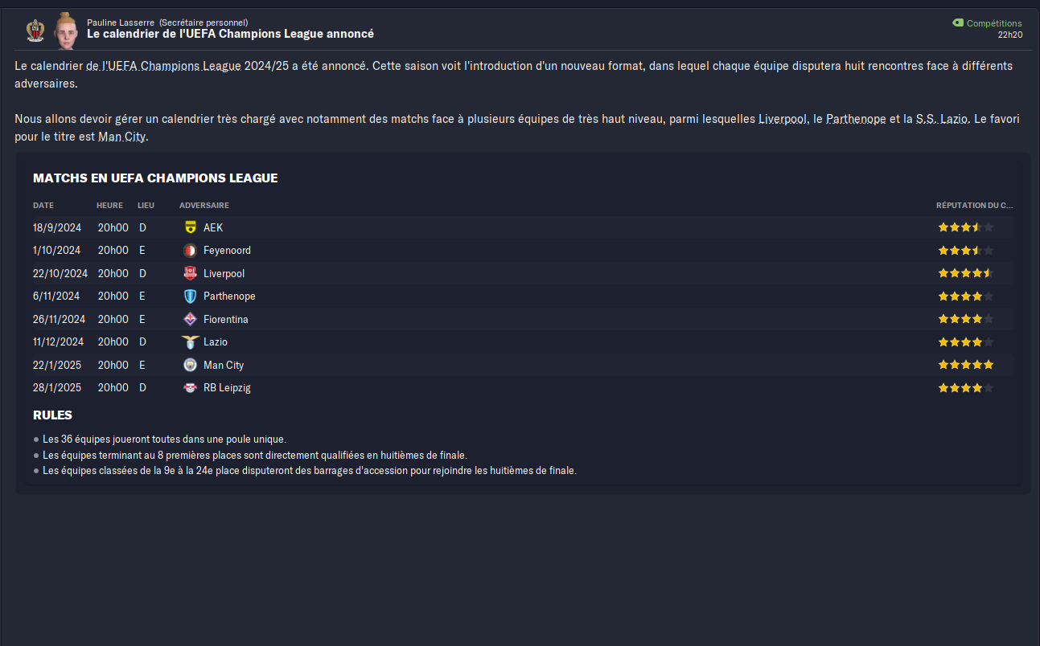Click the Man City club badge
Screen dimensions: 1040x646
pyautogui.click(x=190, y=365)
